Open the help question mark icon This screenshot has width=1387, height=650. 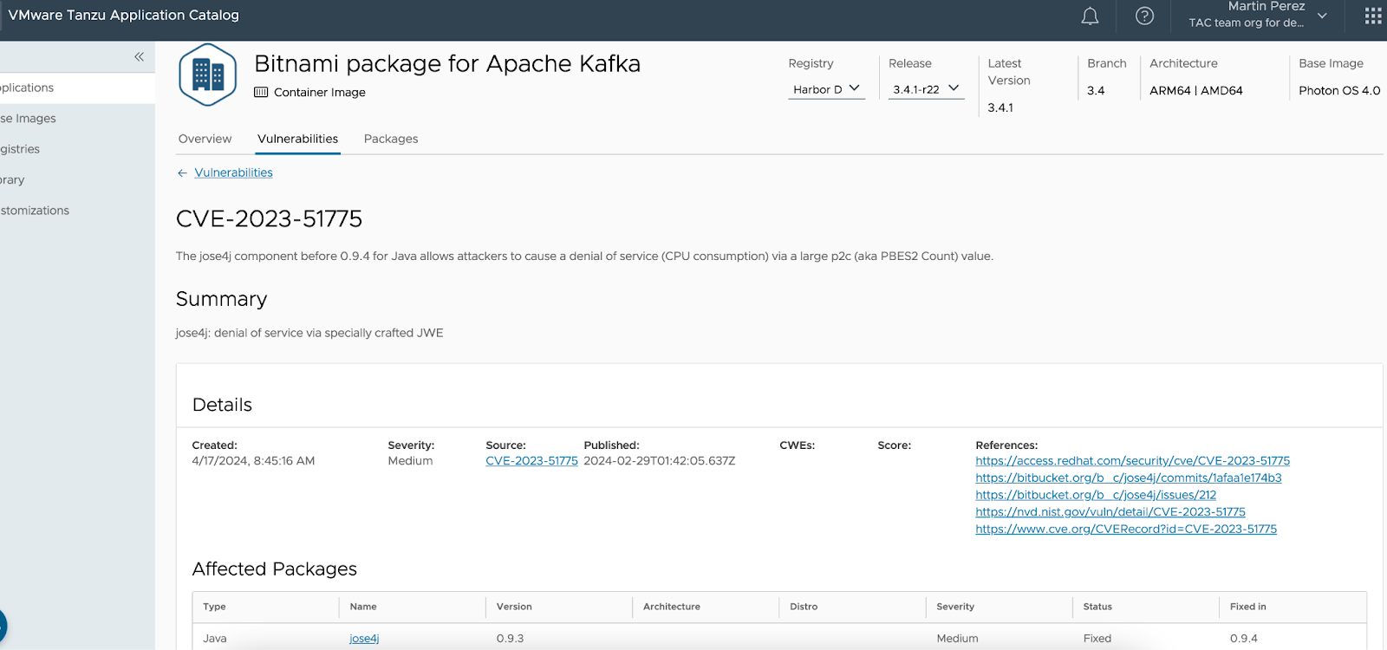pos(1144,16)
